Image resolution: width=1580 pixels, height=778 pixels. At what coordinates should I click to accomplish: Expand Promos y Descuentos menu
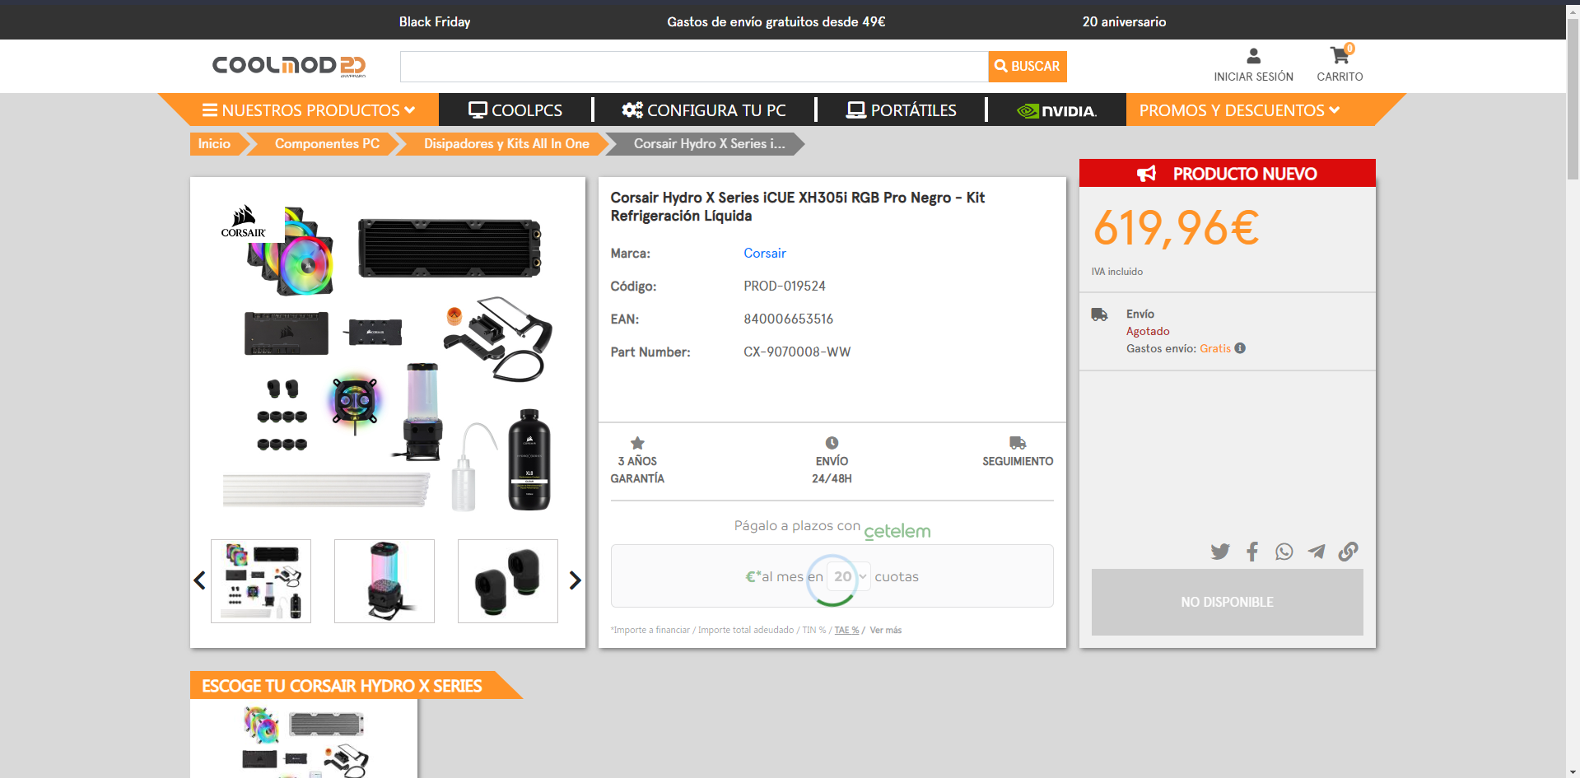1239,110
